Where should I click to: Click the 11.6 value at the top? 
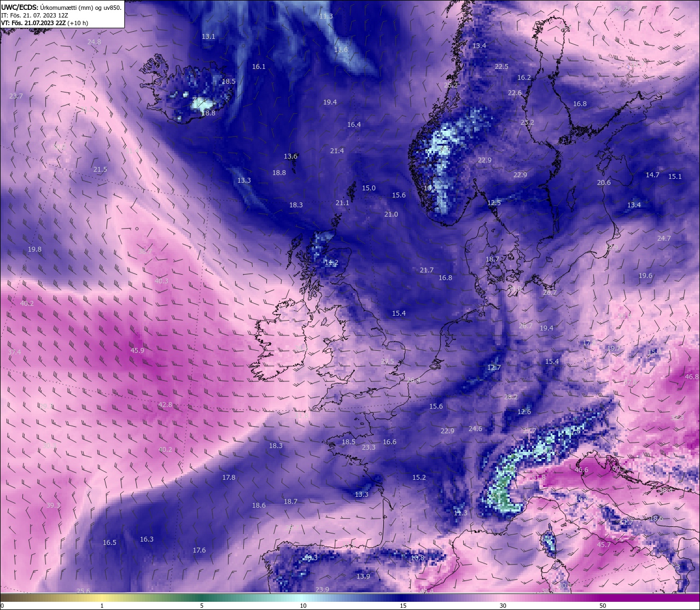pyautogui.click(x=341, y=50)
